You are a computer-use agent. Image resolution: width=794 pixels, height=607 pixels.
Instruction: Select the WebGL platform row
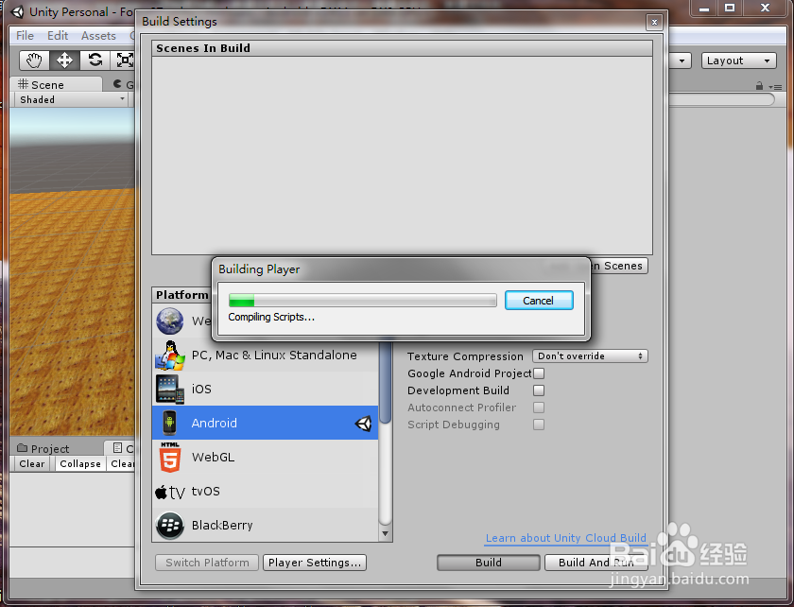265,457
